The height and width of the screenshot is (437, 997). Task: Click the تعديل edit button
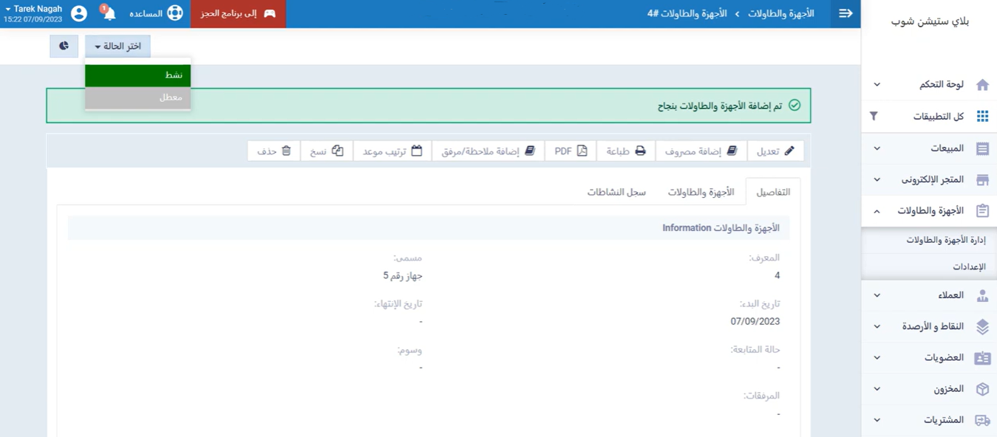(x=775, y=151)
